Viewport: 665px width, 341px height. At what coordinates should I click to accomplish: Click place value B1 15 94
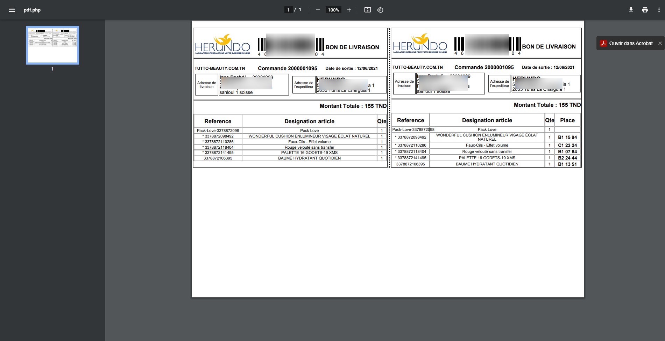[x=567, y=138]
